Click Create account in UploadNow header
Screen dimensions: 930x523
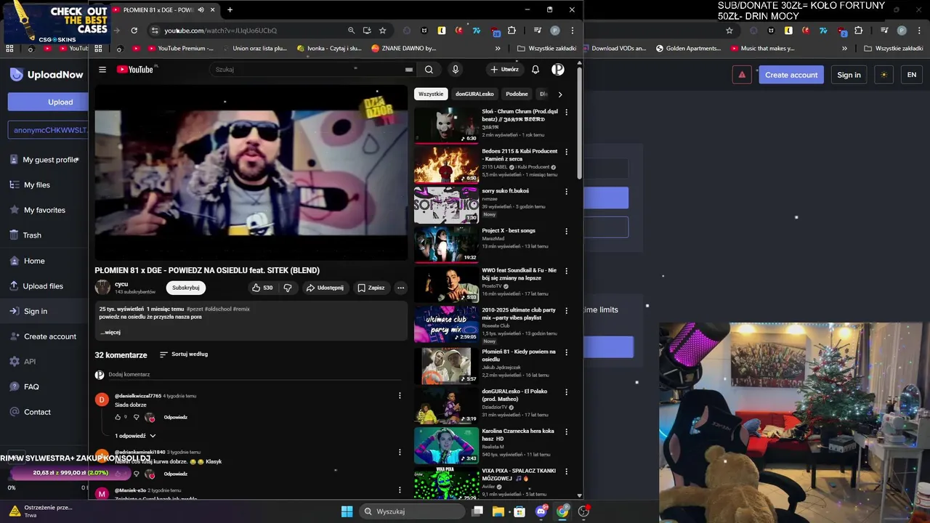(791, 75)
